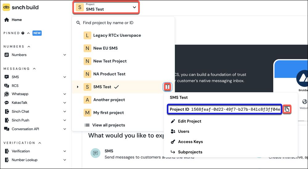Click the Home house icon
This screenshot has height=169, width=308.
[7, 20]
